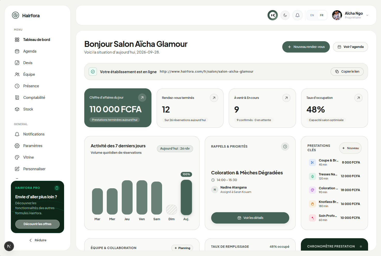Click the Hairfora spiral logo icon
This screenshot has width=381, height=256.
16,15
